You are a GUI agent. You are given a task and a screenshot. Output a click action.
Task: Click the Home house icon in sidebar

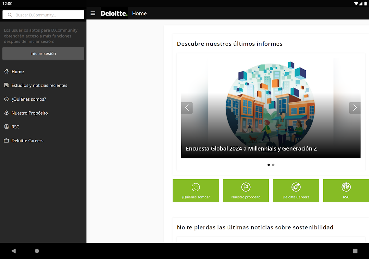coord(6,72)
